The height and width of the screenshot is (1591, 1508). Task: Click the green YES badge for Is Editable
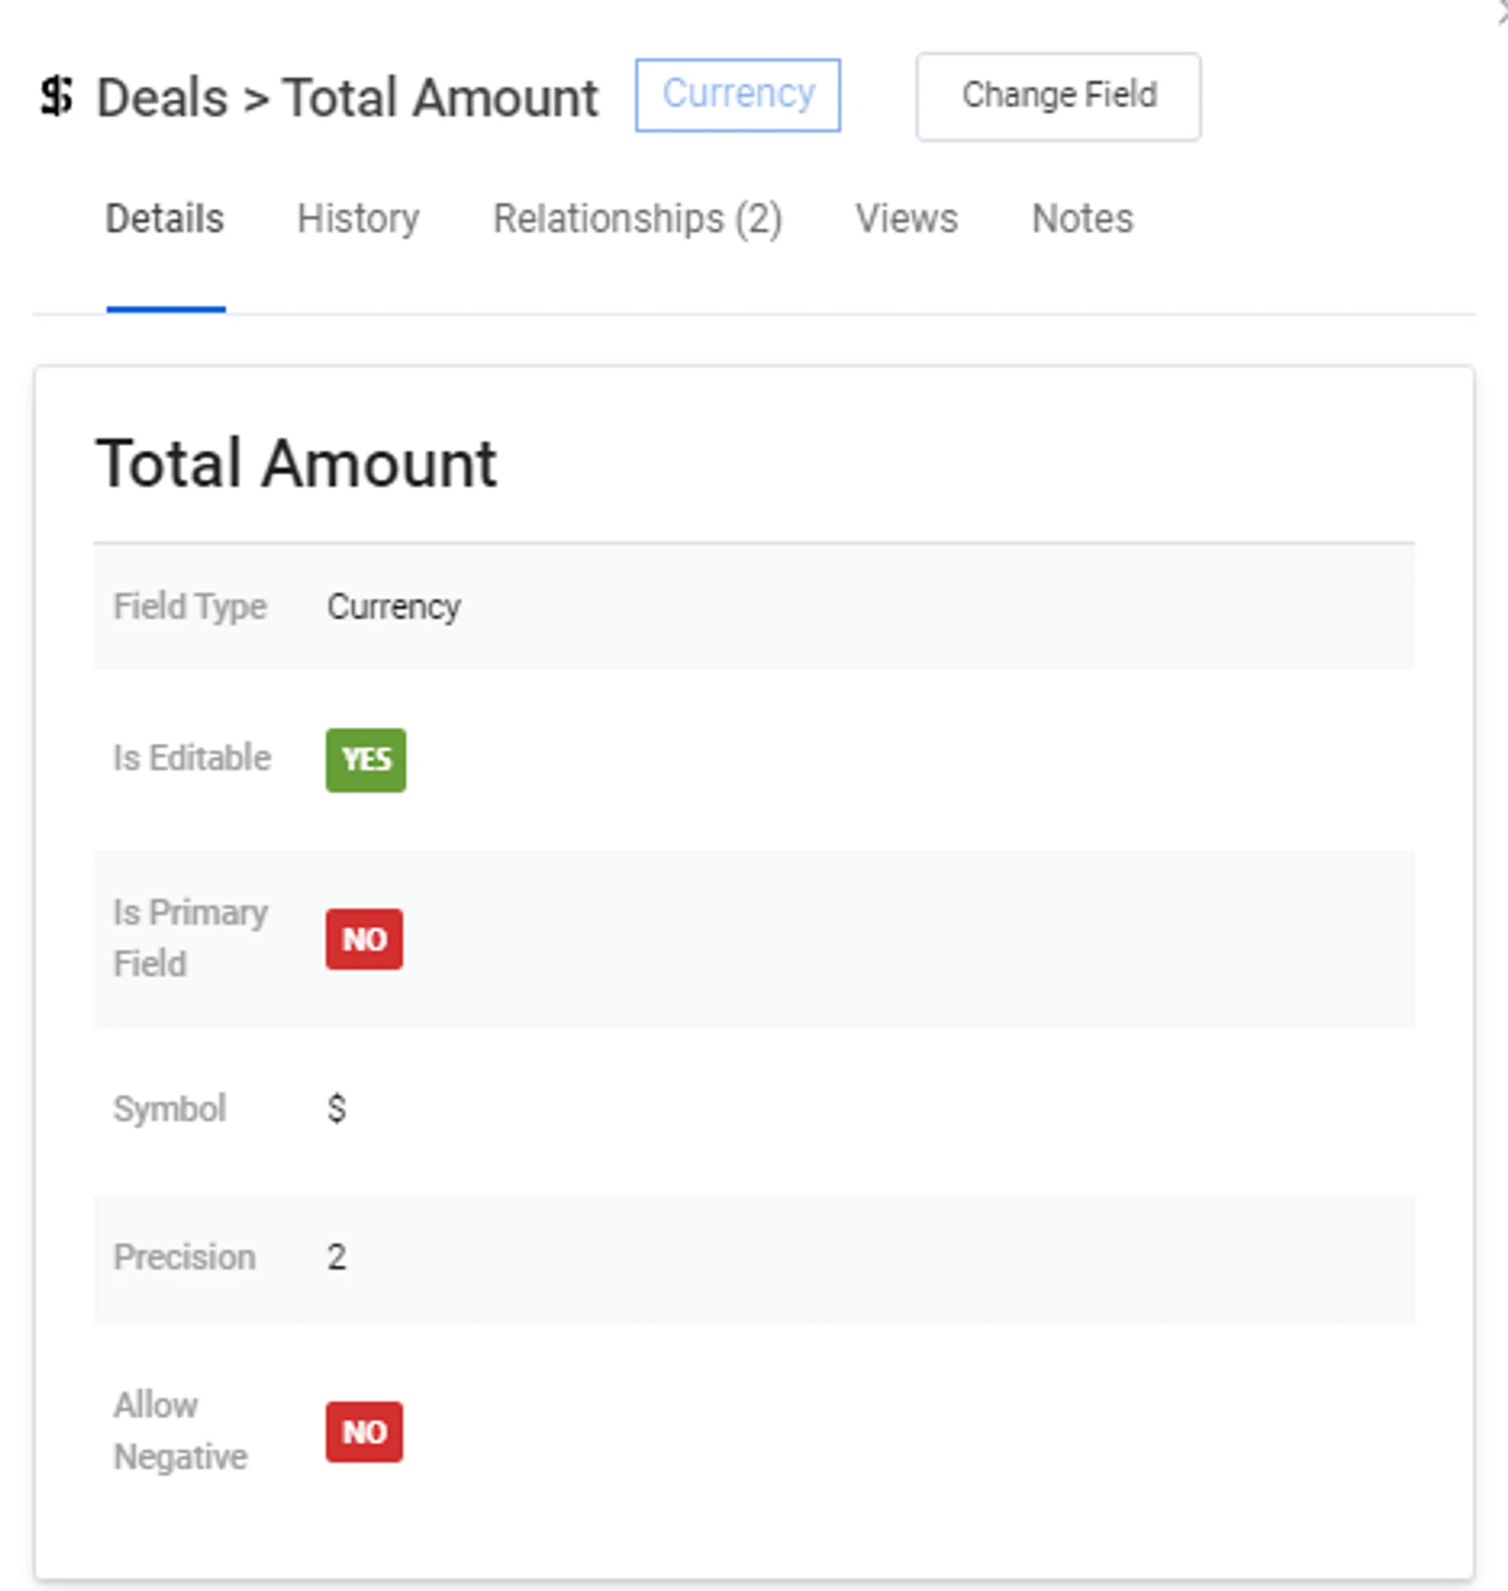(x=366, y=759)
